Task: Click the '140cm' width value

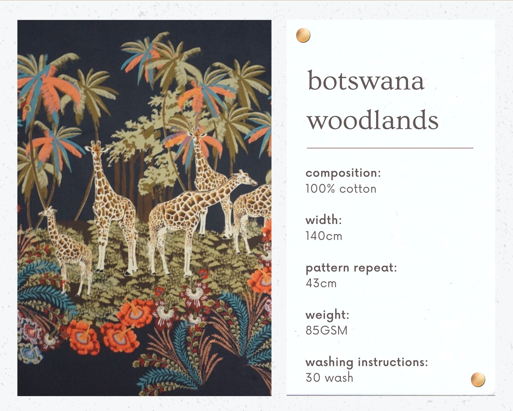Action: point(324,236)
